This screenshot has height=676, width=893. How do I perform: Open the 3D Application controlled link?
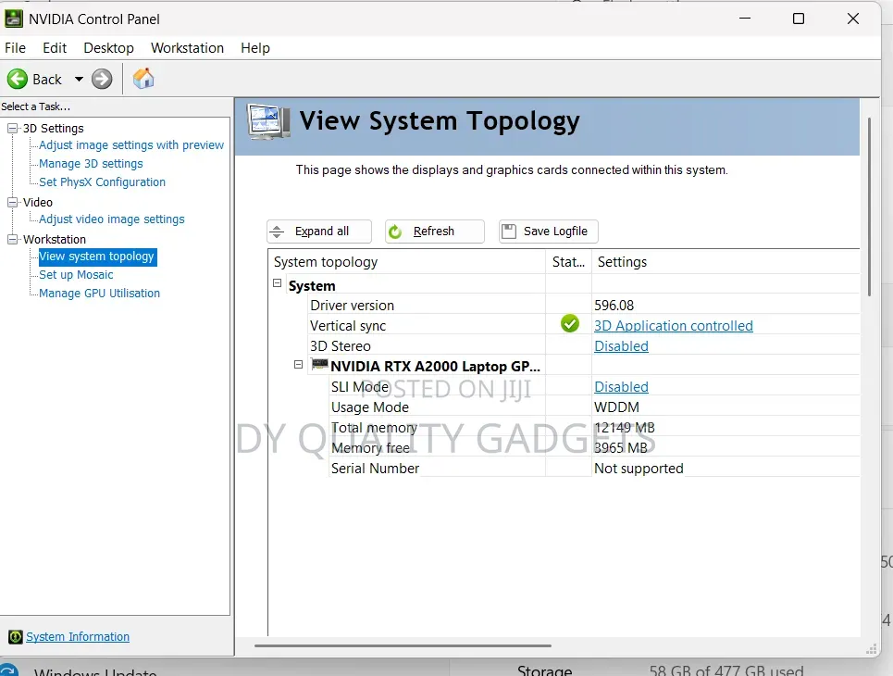tap(674, 325)
